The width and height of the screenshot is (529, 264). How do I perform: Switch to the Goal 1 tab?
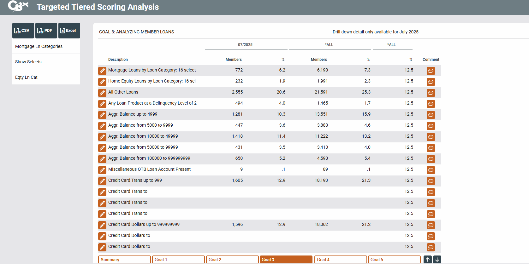(178, 260)
